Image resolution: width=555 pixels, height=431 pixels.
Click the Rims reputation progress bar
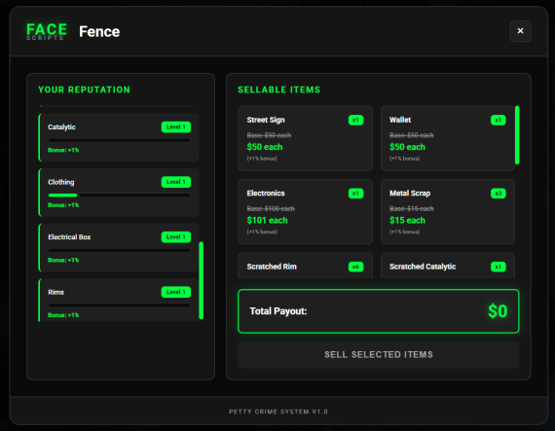tap(120, 305)
